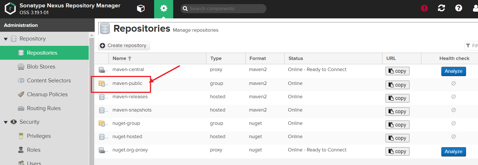Open the nuget-hosted repository
The width and height of the screenshot is (478, 165).
click(286, 138)
